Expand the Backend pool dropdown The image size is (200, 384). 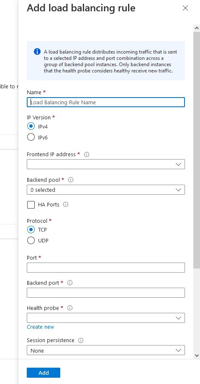click(106, 190)
